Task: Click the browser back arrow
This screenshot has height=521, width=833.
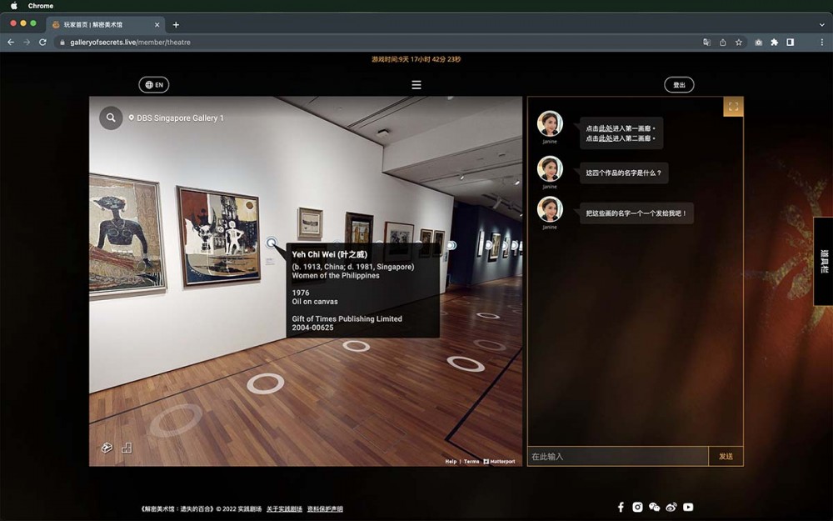Action: pos(11,42)
